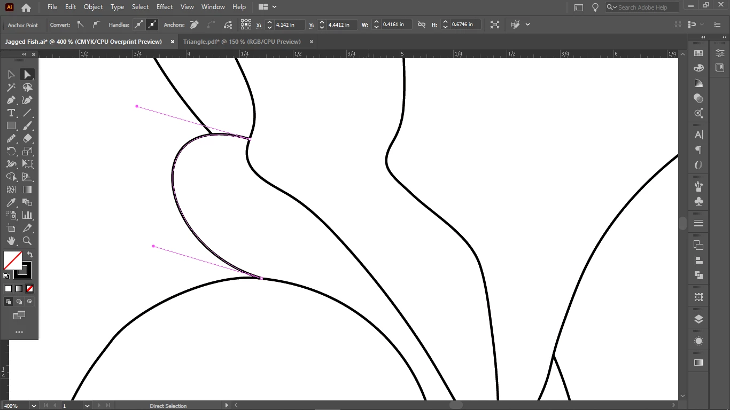Screen dimensions: 730x410
Task: Open the Layers panel icon
Action: coord(698,319)
